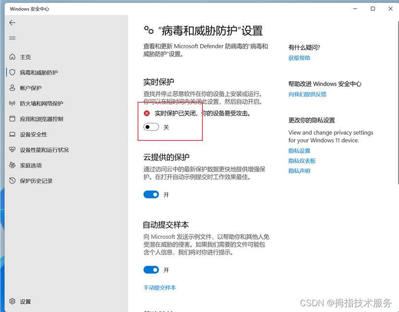
Task: Click the clock icon for 保护历史记录
Action: tap(12, 181)
